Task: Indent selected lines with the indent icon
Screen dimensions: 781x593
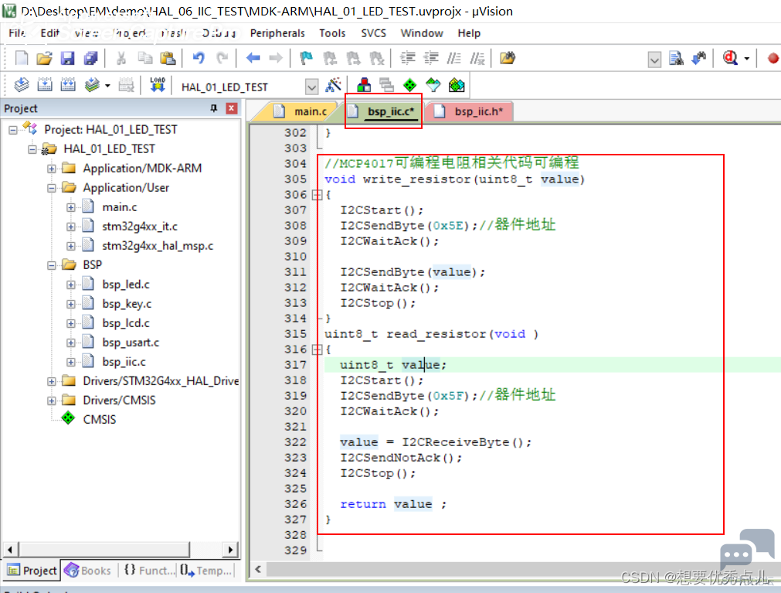Action: (408, 58)
